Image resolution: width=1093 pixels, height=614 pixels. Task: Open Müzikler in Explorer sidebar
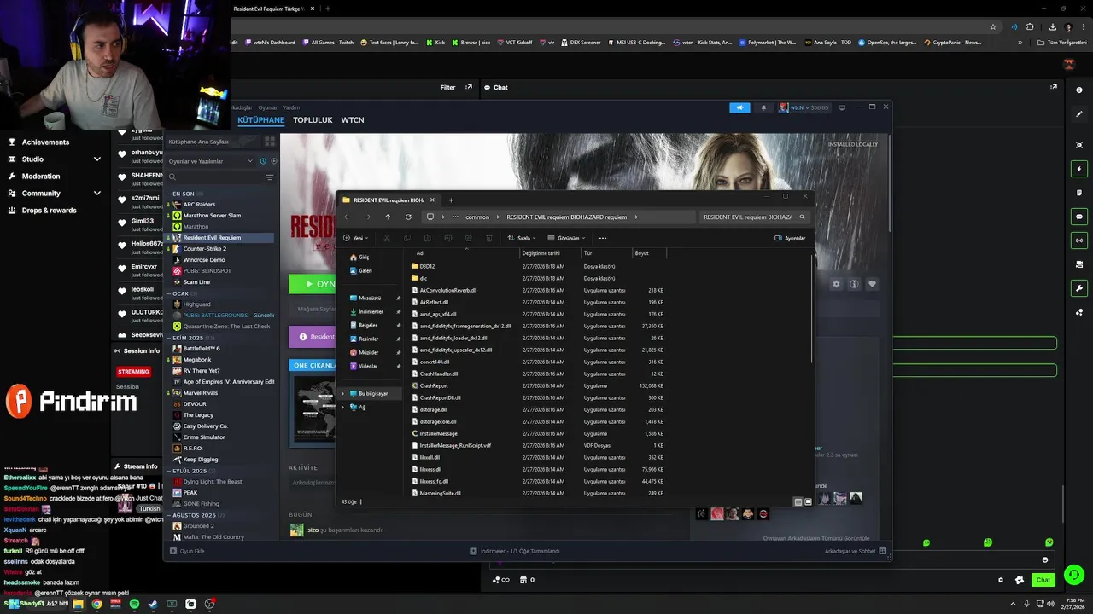364,352
